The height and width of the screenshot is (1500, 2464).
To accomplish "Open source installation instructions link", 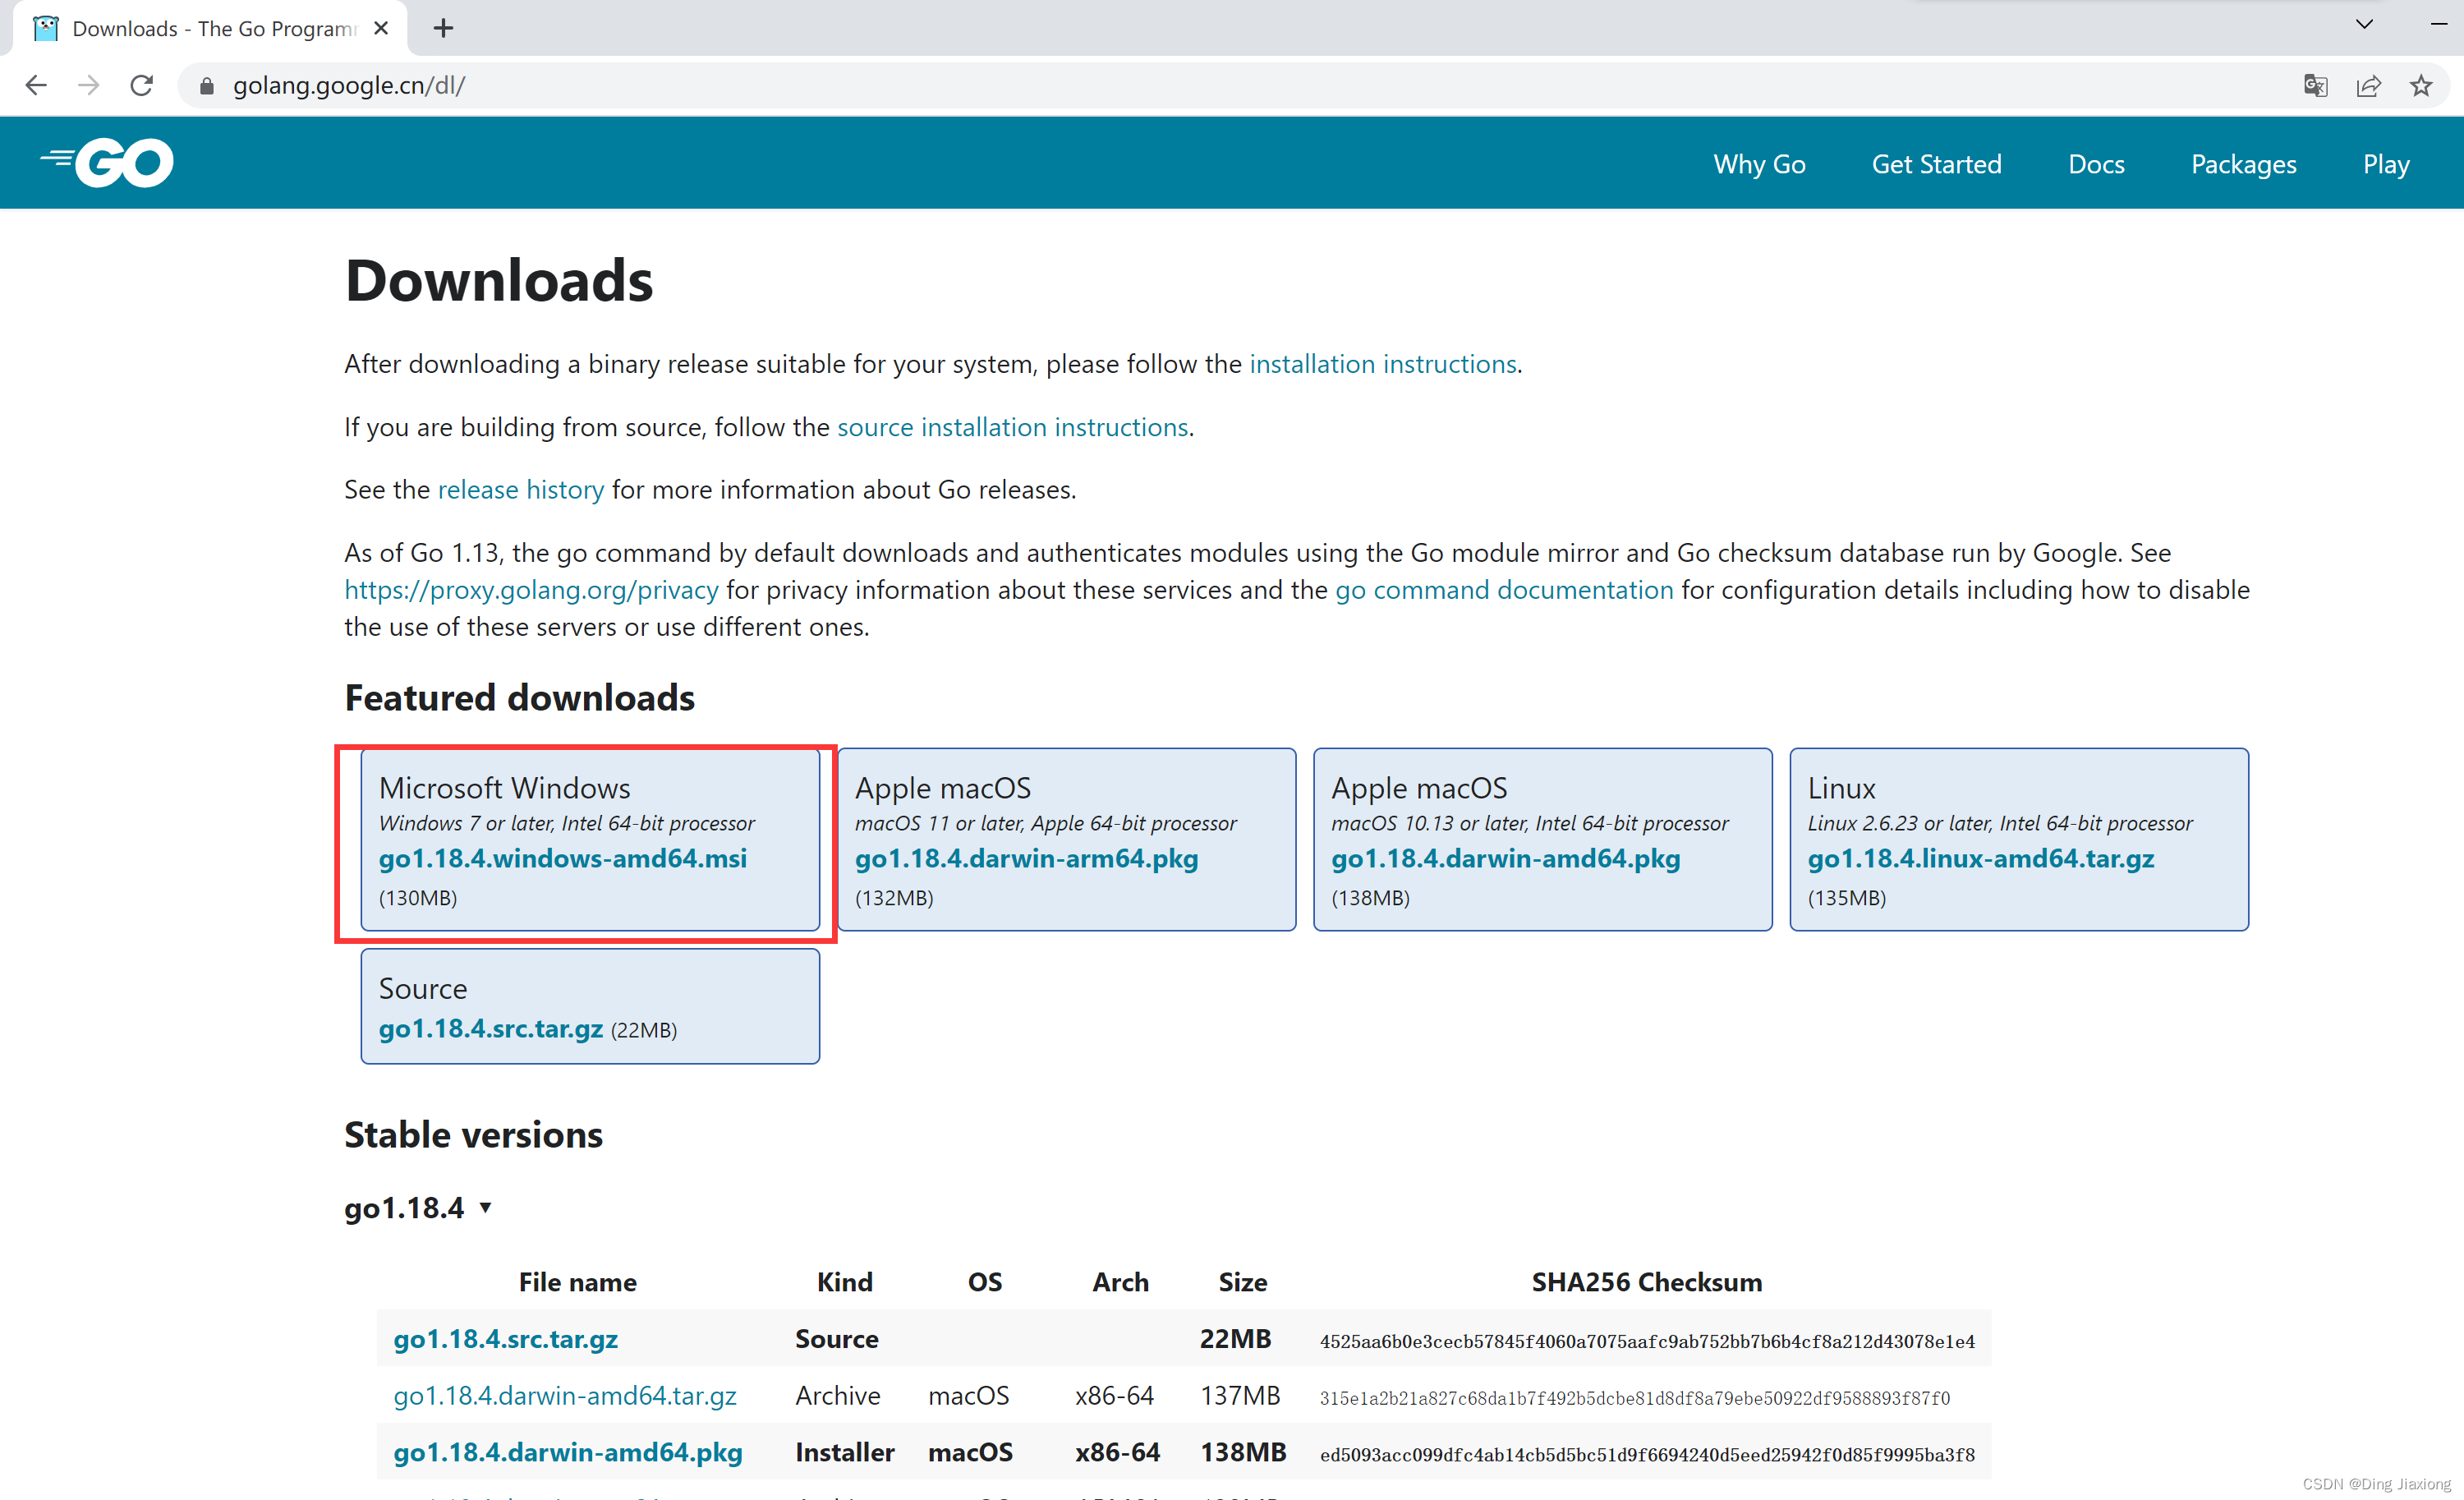I will (x=1012, y=427).
